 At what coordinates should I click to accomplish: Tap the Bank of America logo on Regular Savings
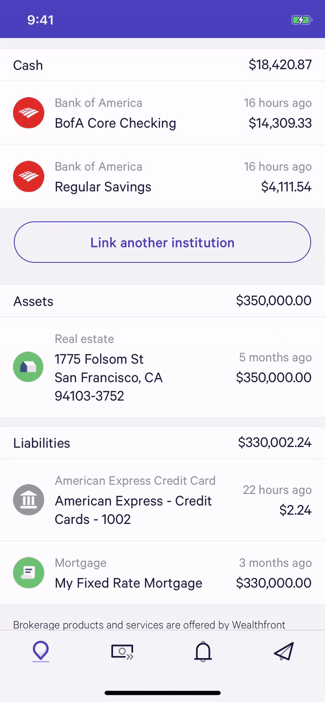28,177
